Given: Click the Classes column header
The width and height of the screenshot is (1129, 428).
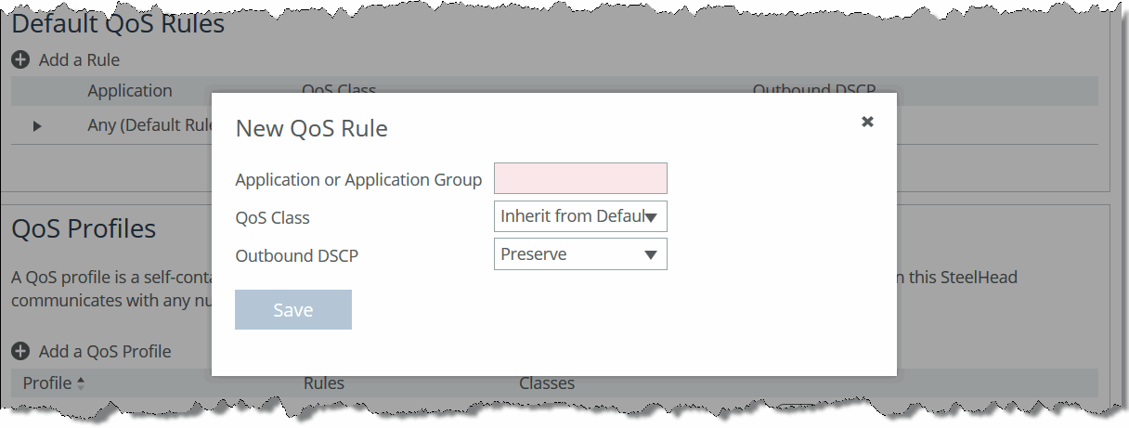Looking at the screenshot, I should coord(547,383).
